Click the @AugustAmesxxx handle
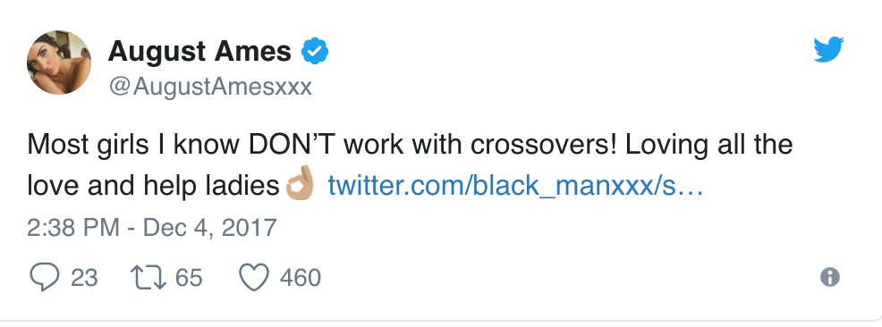Screen dimensions: 882x327 point(210,87)
